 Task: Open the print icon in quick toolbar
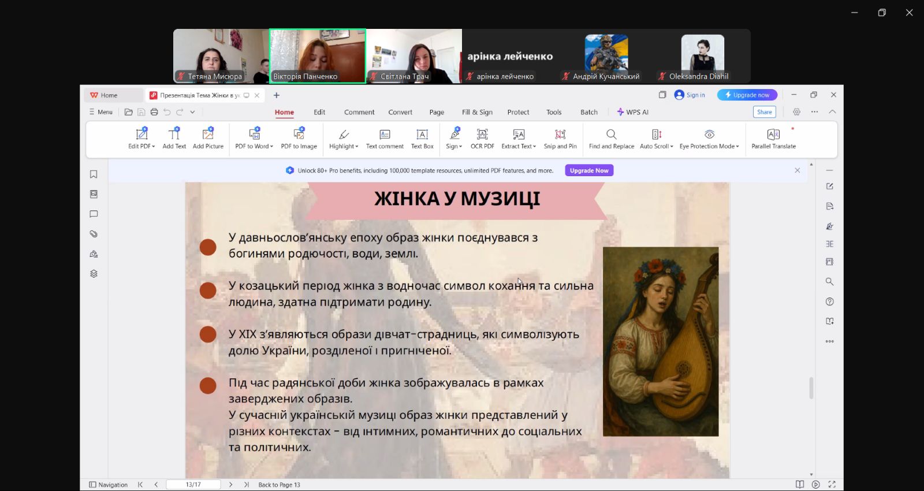click(154, 112)
